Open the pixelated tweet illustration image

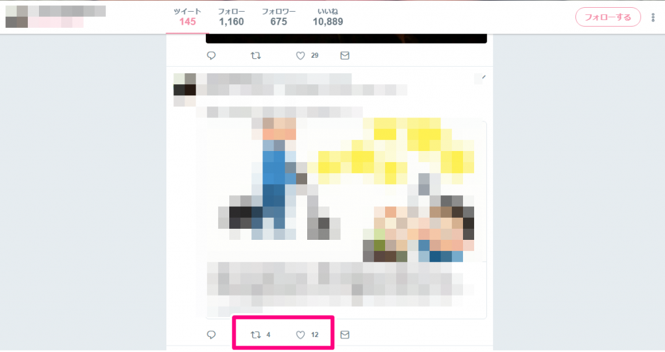point(345,191)
